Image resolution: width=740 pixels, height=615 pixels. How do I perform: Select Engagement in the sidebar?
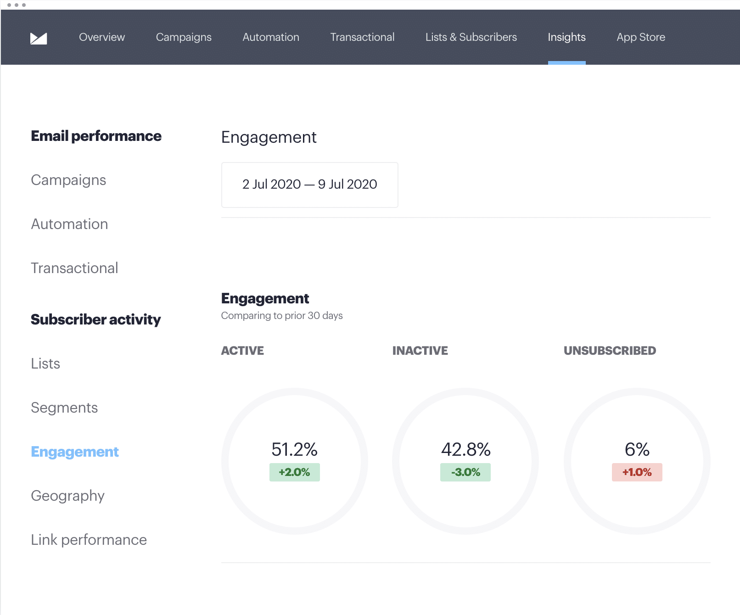75,452
